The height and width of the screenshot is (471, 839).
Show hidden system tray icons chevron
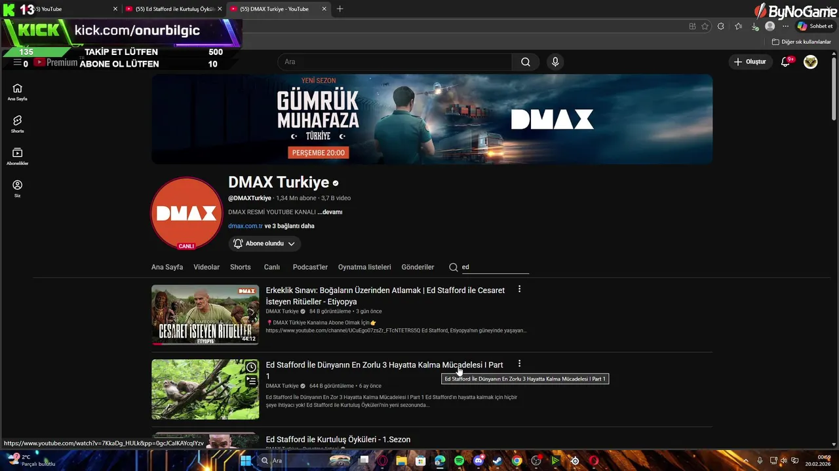745,461
